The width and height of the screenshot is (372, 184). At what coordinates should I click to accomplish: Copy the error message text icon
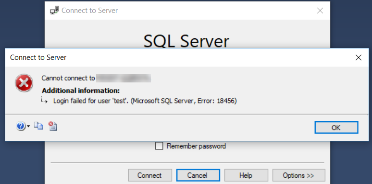click(x=38, y=126)
